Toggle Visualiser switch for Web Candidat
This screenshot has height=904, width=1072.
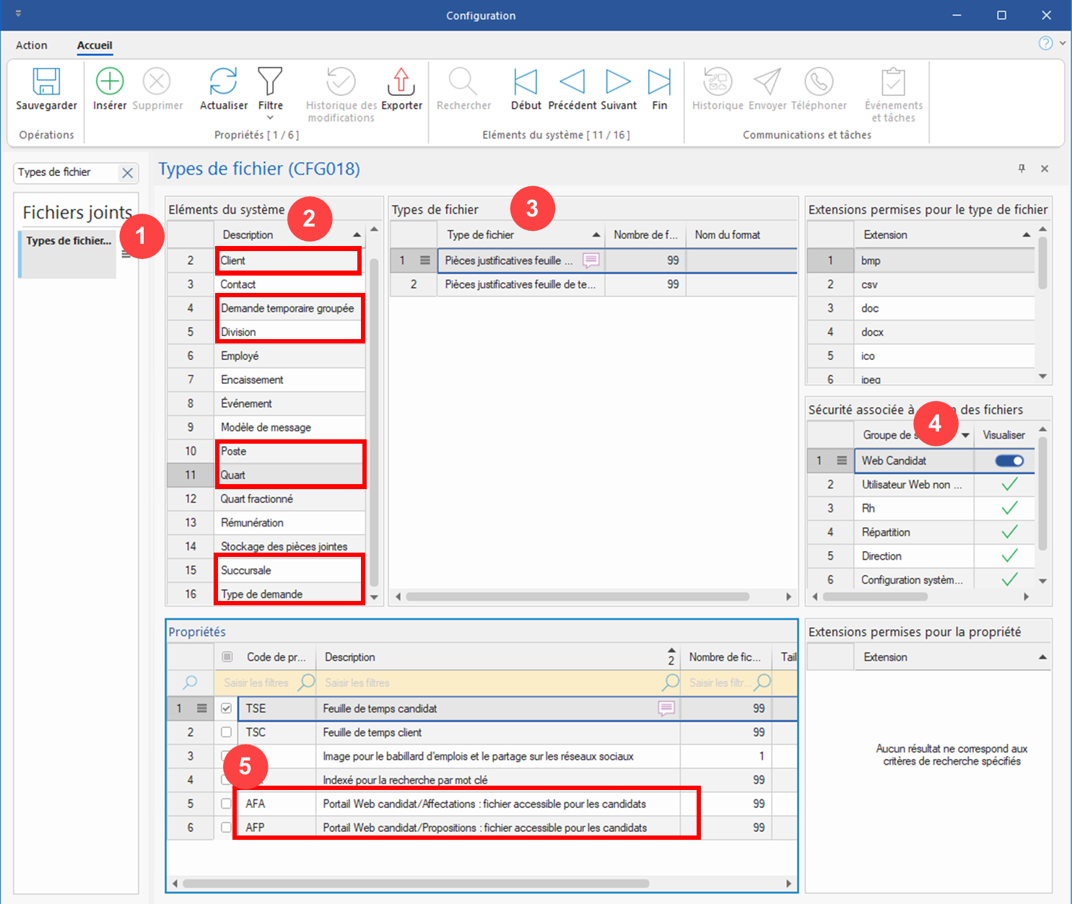click(x=1009, y=461)
